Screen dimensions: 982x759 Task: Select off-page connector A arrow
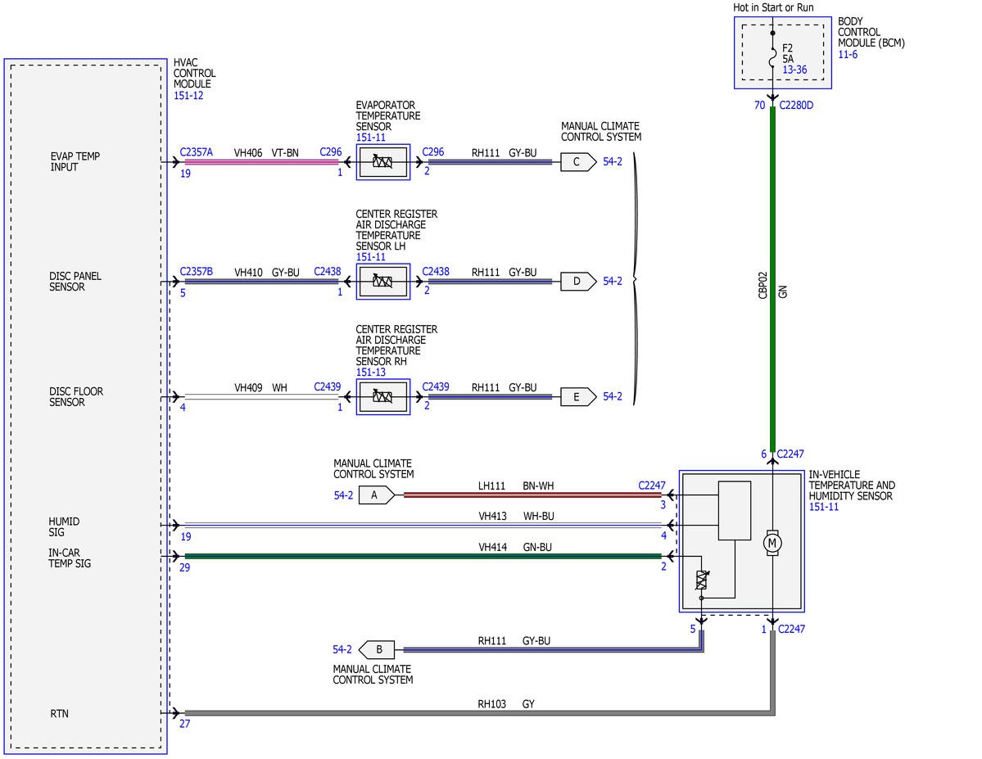coord(377,495)
